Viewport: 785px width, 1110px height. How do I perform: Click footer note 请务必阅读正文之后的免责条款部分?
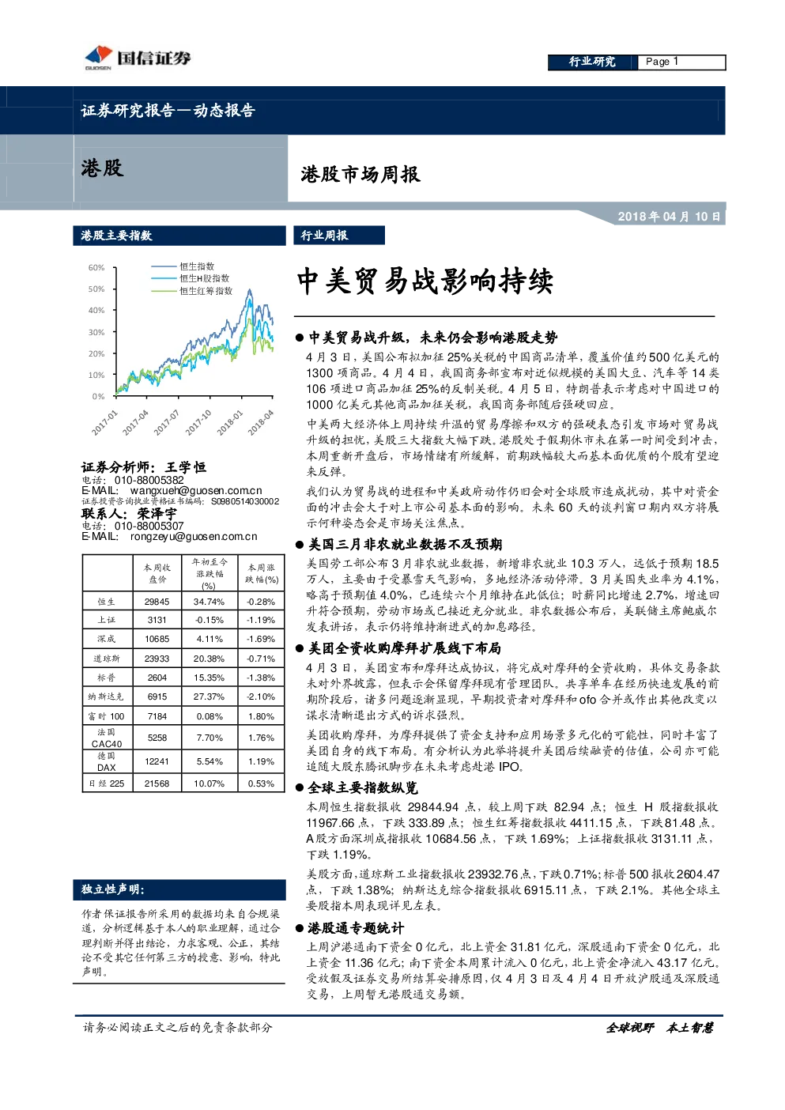click(x=178, y=1027)
